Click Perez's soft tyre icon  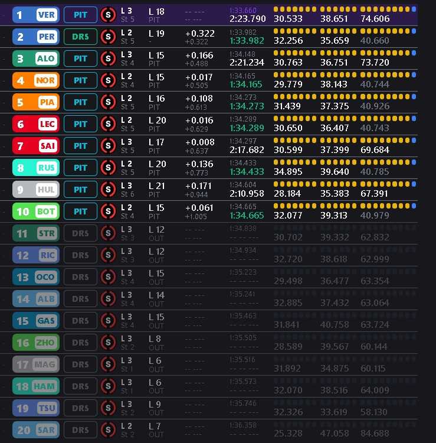click(108, 37)
